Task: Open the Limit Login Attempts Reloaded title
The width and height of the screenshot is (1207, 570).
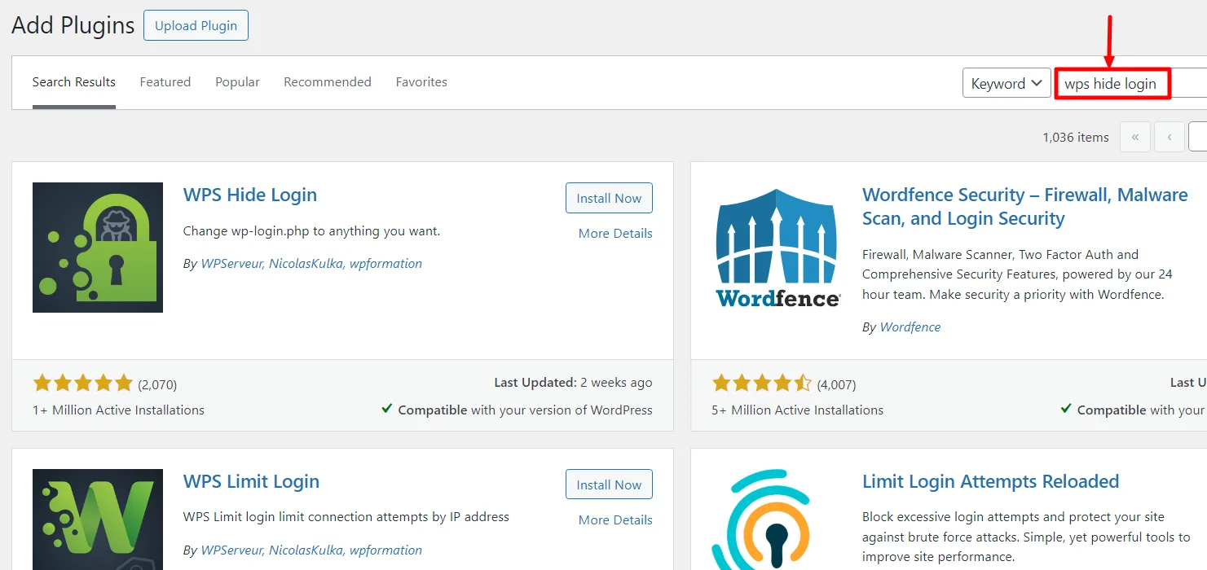Action: 990,481
